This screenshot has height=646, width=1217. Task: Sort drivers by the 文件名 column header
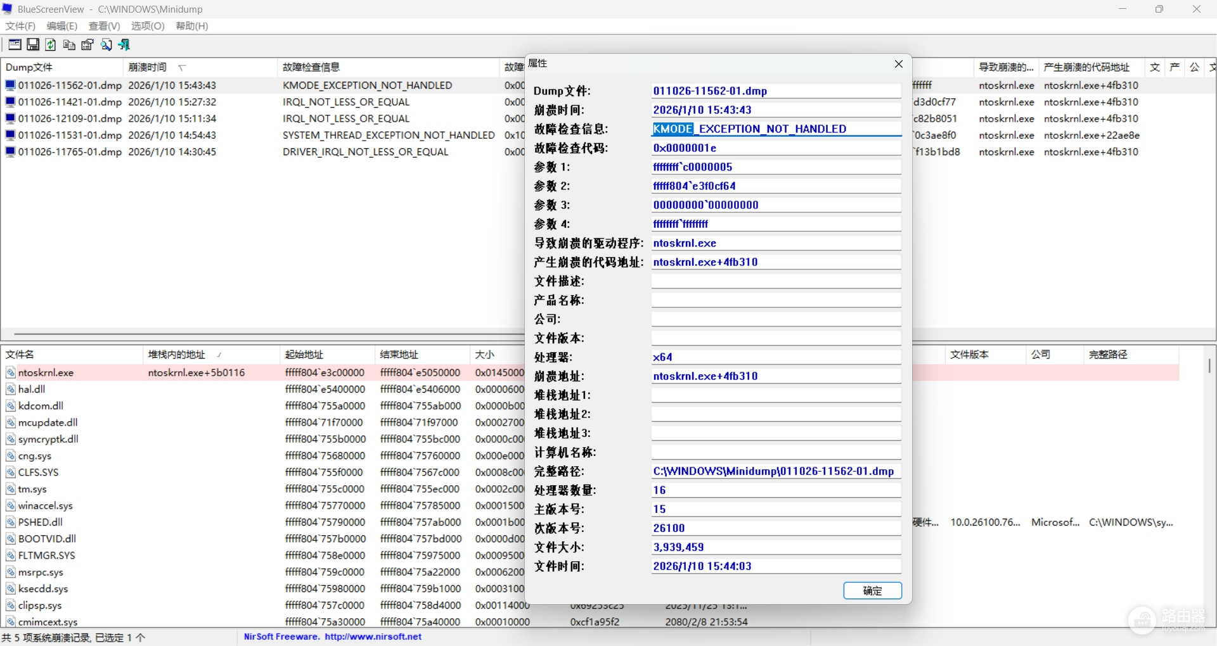[72, 355]
